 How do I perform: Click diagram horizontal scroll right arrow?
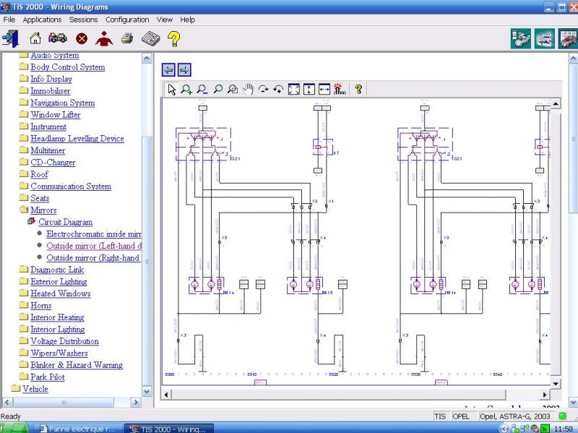coord(545,395)
